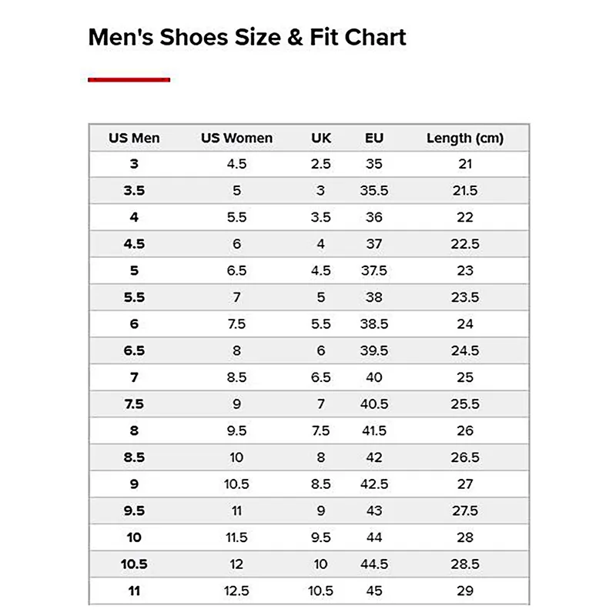
Task: Select US Men size 9.5 row label
Action: (x=134, y=511)
